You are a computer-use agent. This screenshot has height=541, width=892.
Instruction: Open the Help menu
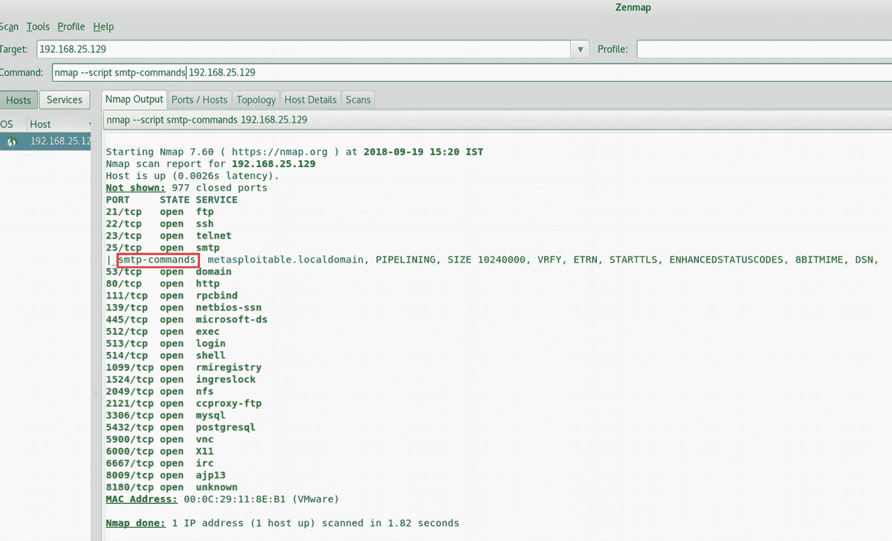[x=103, y=26]
